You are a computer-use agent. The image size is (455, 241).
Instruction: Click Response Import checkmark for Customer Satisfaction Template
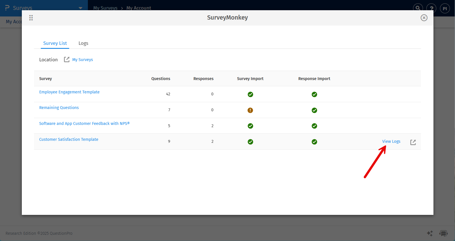pyautogui.click(x=314, y=142)
